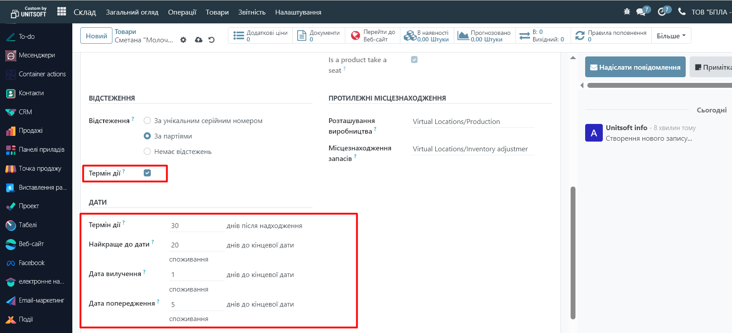
Task: Select the 'Немає відстежень' radio option
Action: click(147, 152)
